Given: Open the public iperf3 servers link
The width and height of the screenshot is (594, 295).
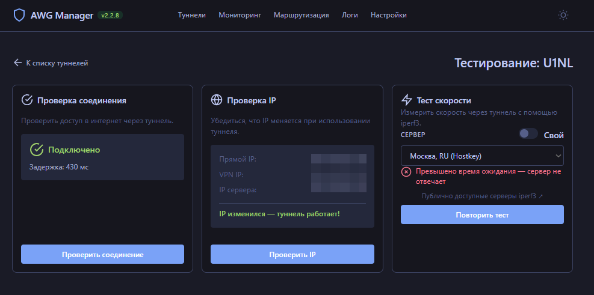Looking at the screenshot, I should point(481,196).
